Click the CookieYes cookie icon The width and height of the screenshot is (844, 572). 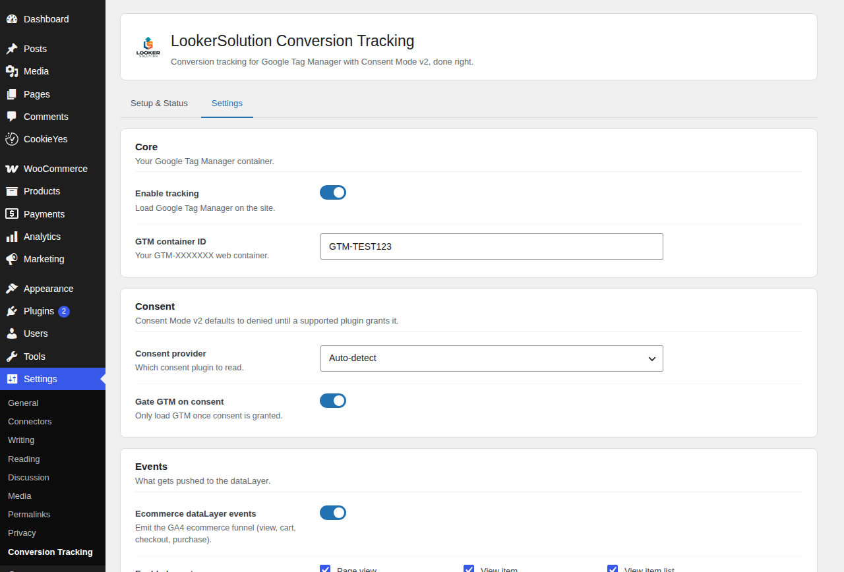point(12,139)
